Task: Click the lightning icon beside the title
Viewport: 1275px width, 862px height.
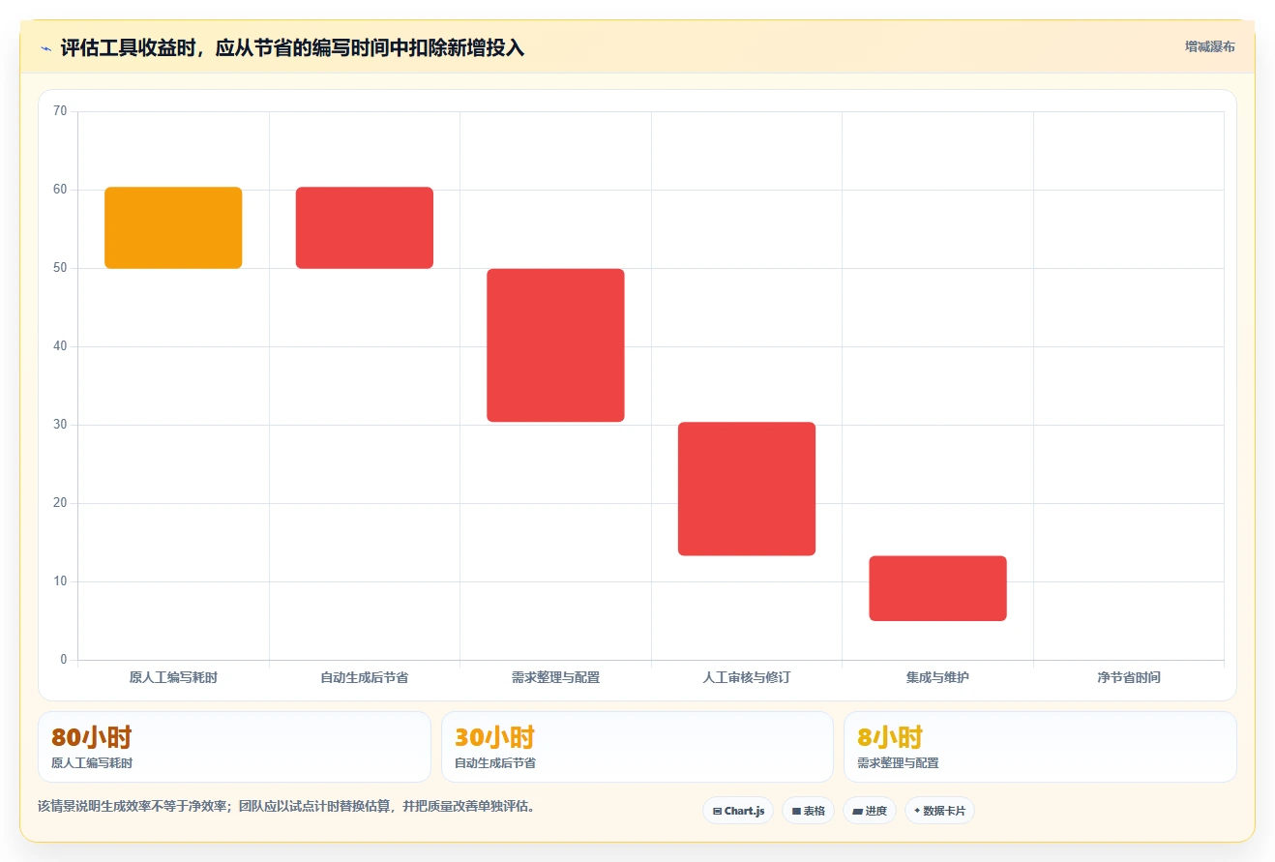Action: [45, 48]
